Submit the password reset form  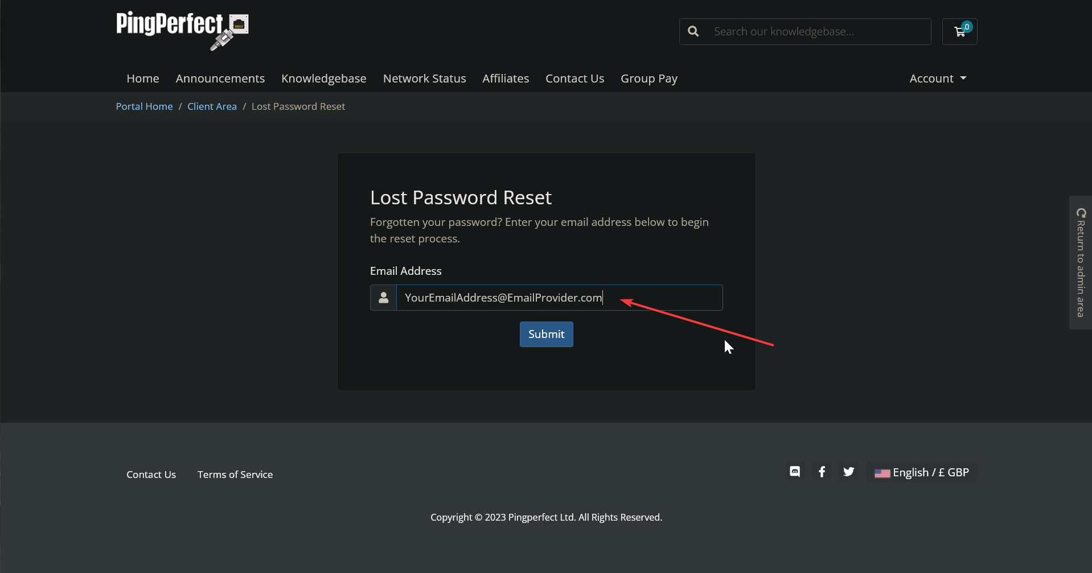[x=546, y=334]
